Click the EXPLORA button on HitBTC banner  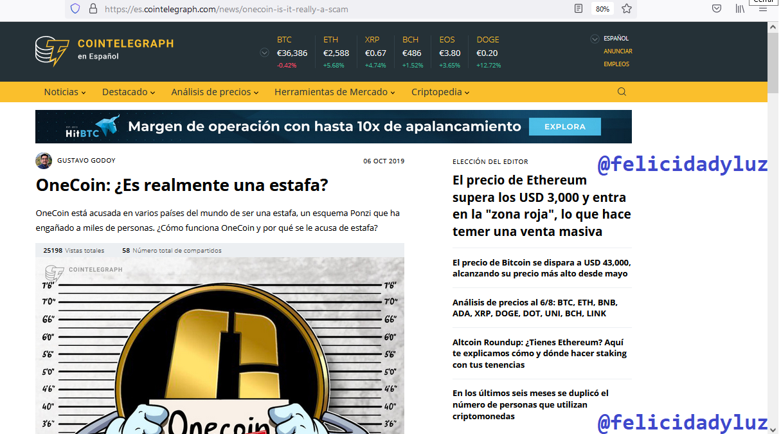point(565,127)
